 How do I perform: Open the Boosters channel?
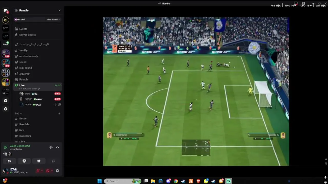click(x=38, y=136)
